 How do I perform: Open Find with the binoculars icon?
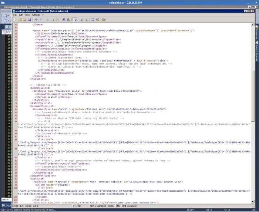pyautogui.click(x=64, y=20)
